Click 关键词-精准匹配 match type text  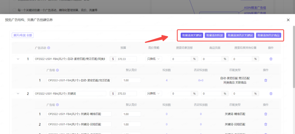click(x=235, y=114)
